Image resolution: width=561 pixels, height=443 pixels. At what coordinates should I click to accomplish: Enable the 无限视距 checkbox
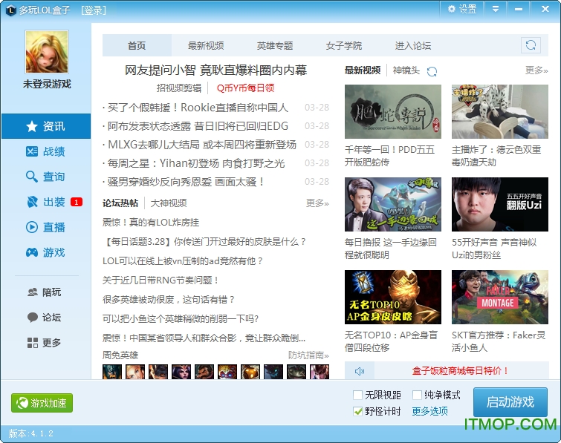click(358, 396)
